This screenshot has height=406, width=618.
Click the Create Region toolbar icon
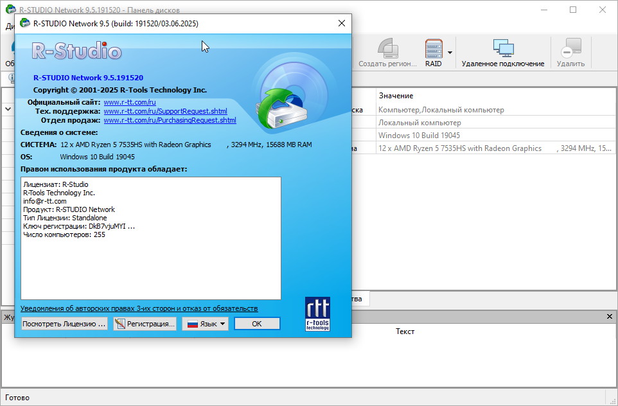388,48
